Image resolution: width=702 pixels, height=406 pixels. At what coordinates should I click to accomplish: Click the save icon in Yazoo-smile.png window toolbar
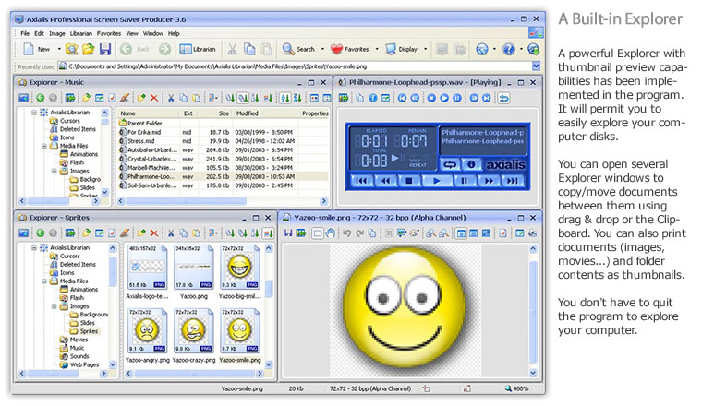[288, 233]
